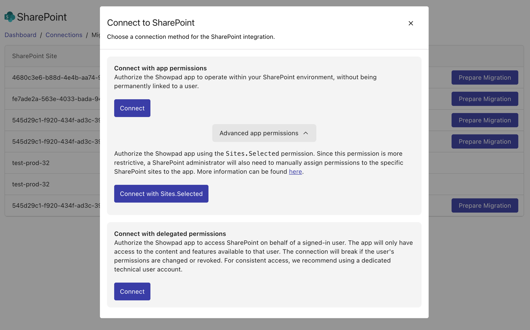Image resolution: width=530 pixels, height=330 pixels.
Task: Click Prepare Migration on the fourth row
Action: pyautogui.click(x=485, y=141)
